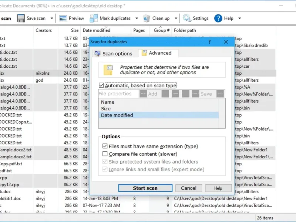Click the dialog's question mark help icon
The height and width of the screenshot is (222, 296).
pos(209,42)
